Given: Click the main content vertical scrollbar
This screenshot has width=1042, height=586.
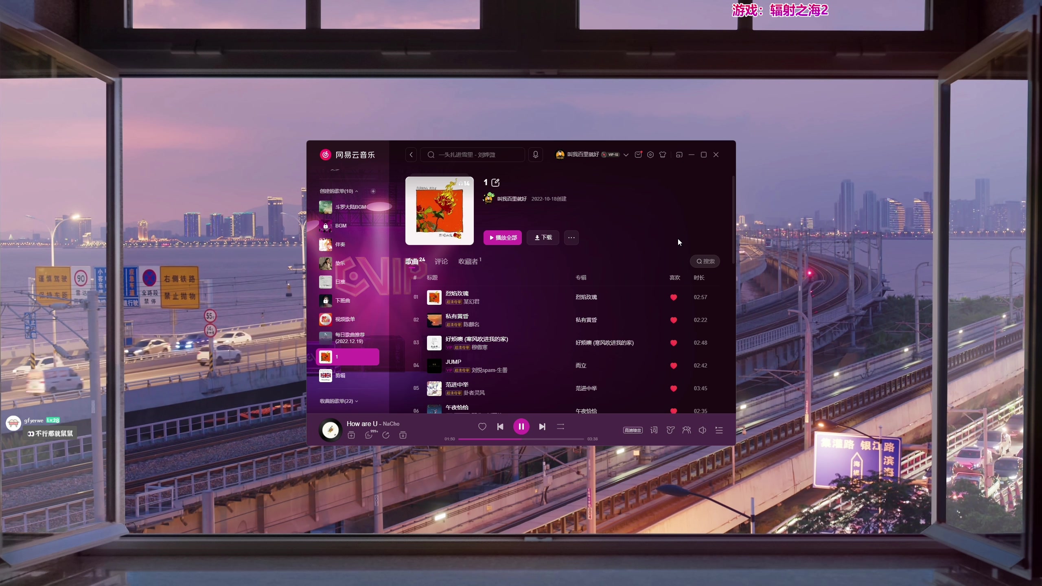Looking at the screenshot, I should coord(733,220).
